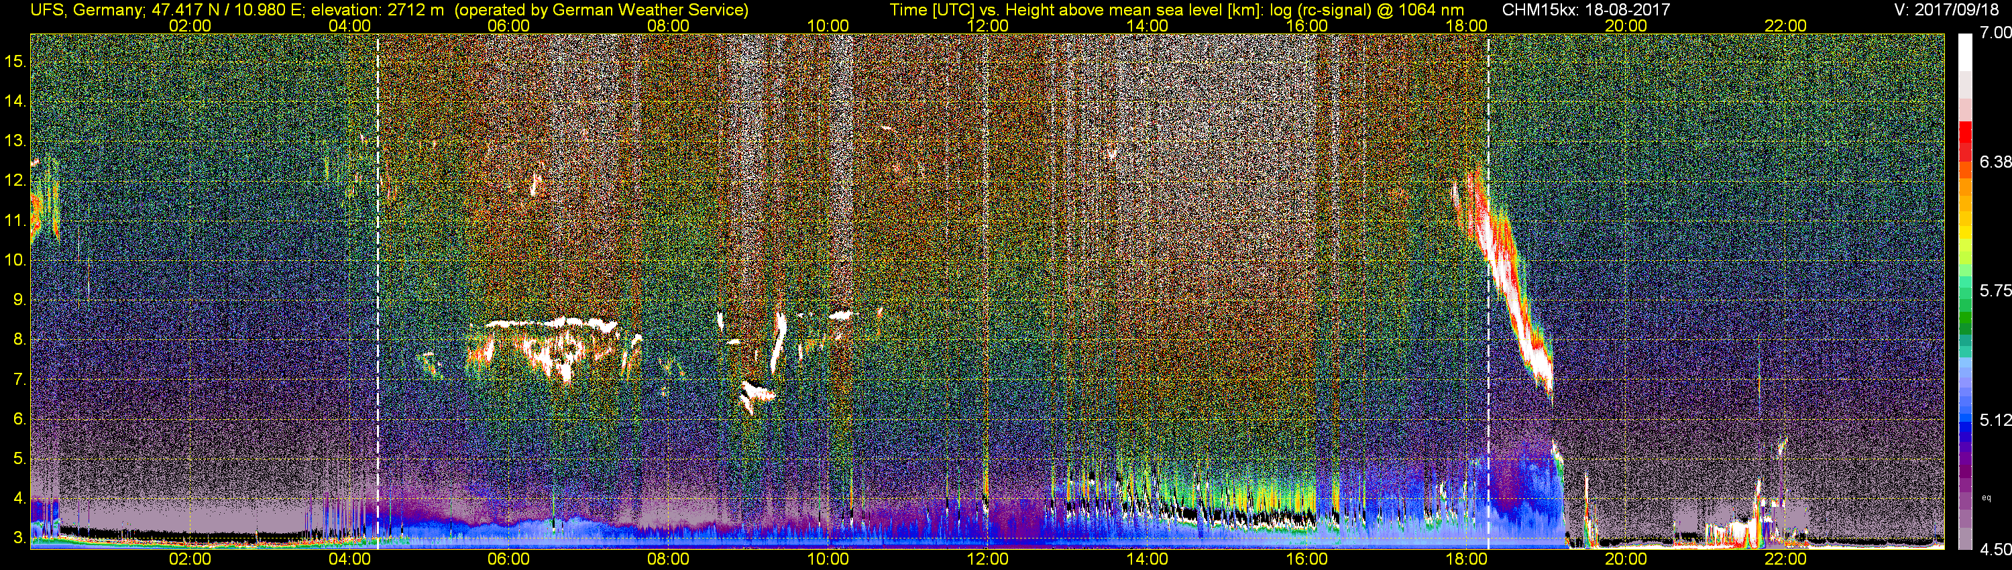
Task: Click the white dashed vertical line after 04:00
Action: (x=378, y=290)
